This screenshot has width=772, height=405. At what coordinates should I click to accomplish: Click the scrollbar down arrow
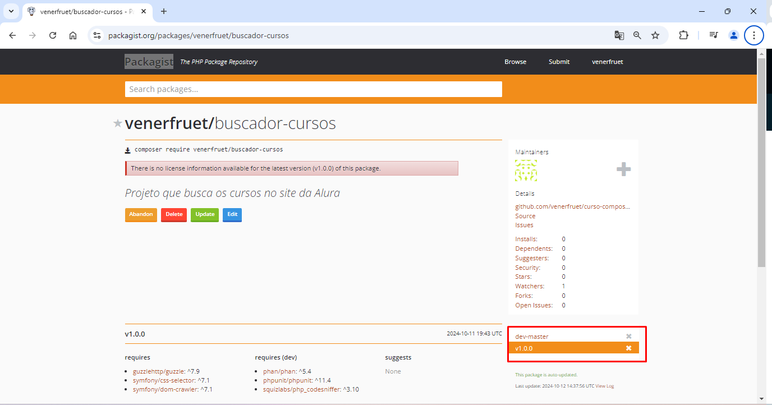pyautogui.click(x=761, y=399)
